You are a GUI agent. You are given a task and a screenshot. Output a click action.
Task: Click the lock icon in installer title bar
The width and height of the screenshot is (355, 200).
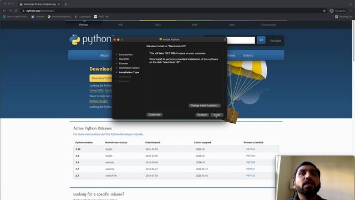(x=225, y=39)
